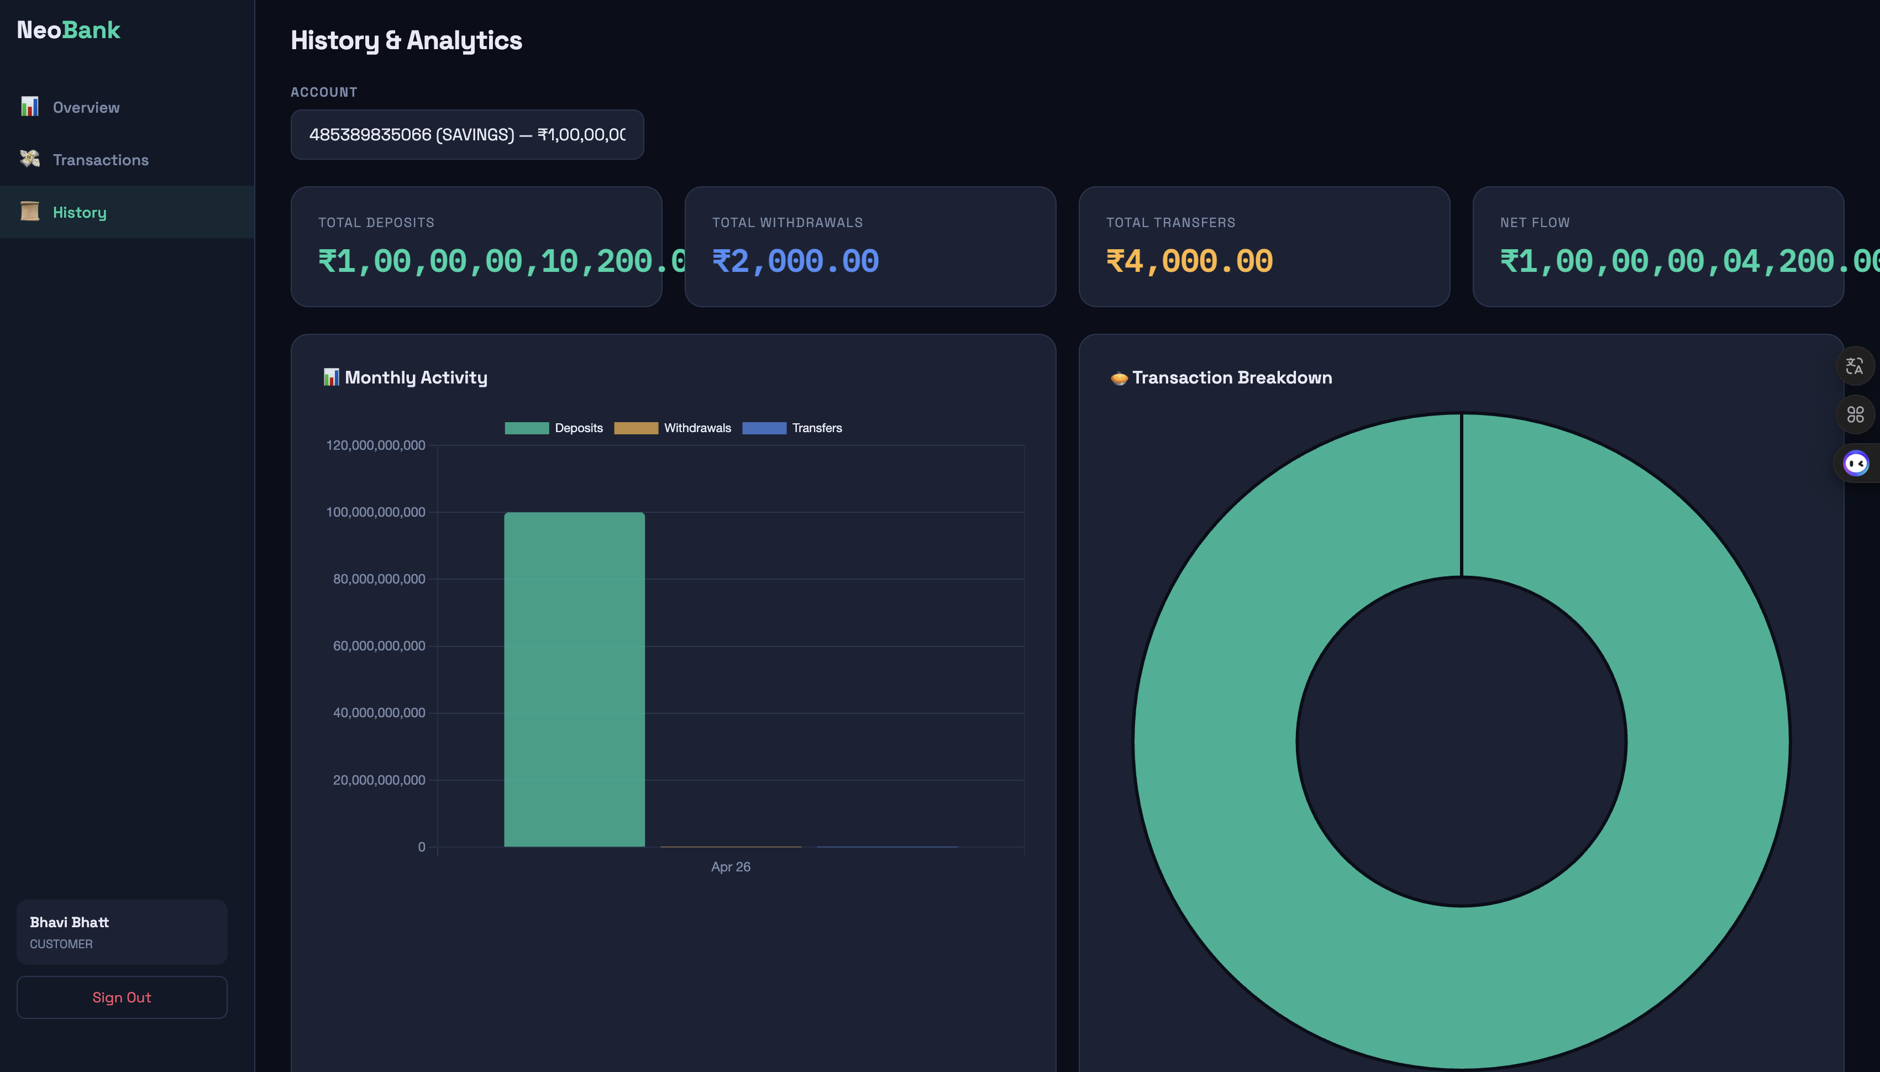This screenshot has height=1072, width=1880.
Task: Click the Overview bar chart icon
Action: click(29, 107)
